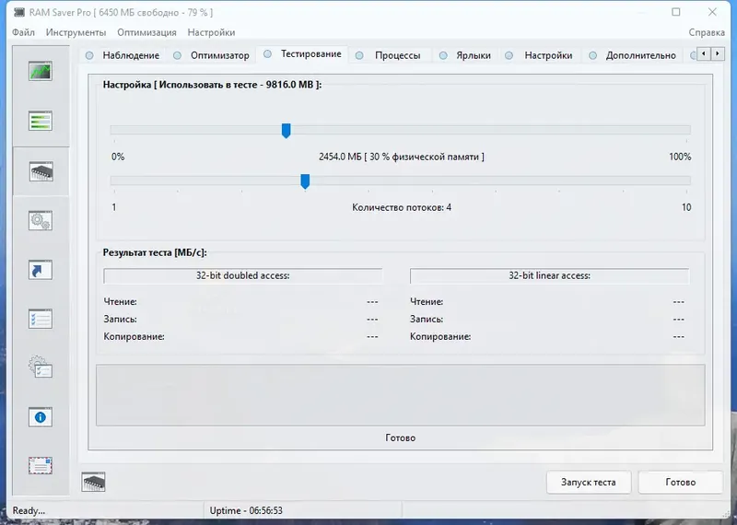This screenshot has width=737, height=525.
Task: Click the Результат теста [МБ/с] heading
Action: point(155,252)
